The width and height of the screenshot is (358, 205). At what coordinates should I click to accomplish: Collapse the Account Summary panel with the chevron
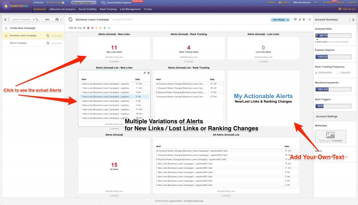[x=353, y=20]
